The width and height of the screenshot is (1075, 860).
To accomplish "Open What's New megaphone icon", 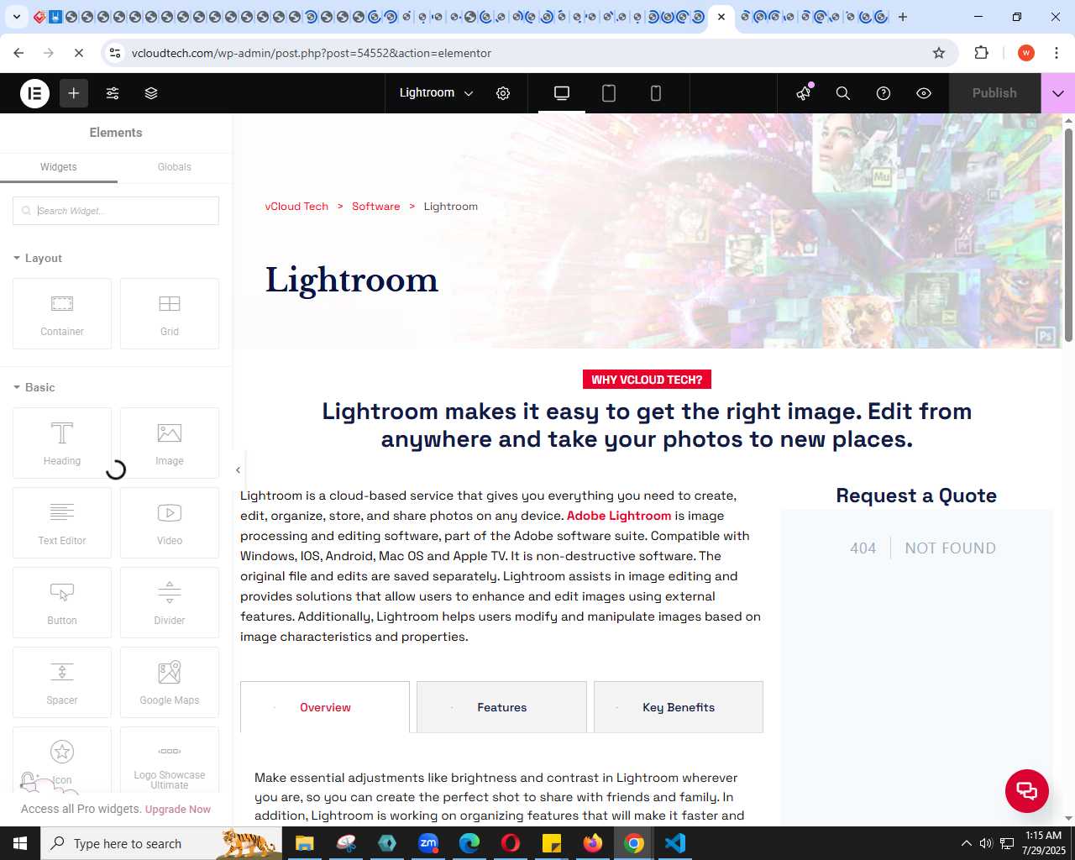I will click(x=804, y=93).
